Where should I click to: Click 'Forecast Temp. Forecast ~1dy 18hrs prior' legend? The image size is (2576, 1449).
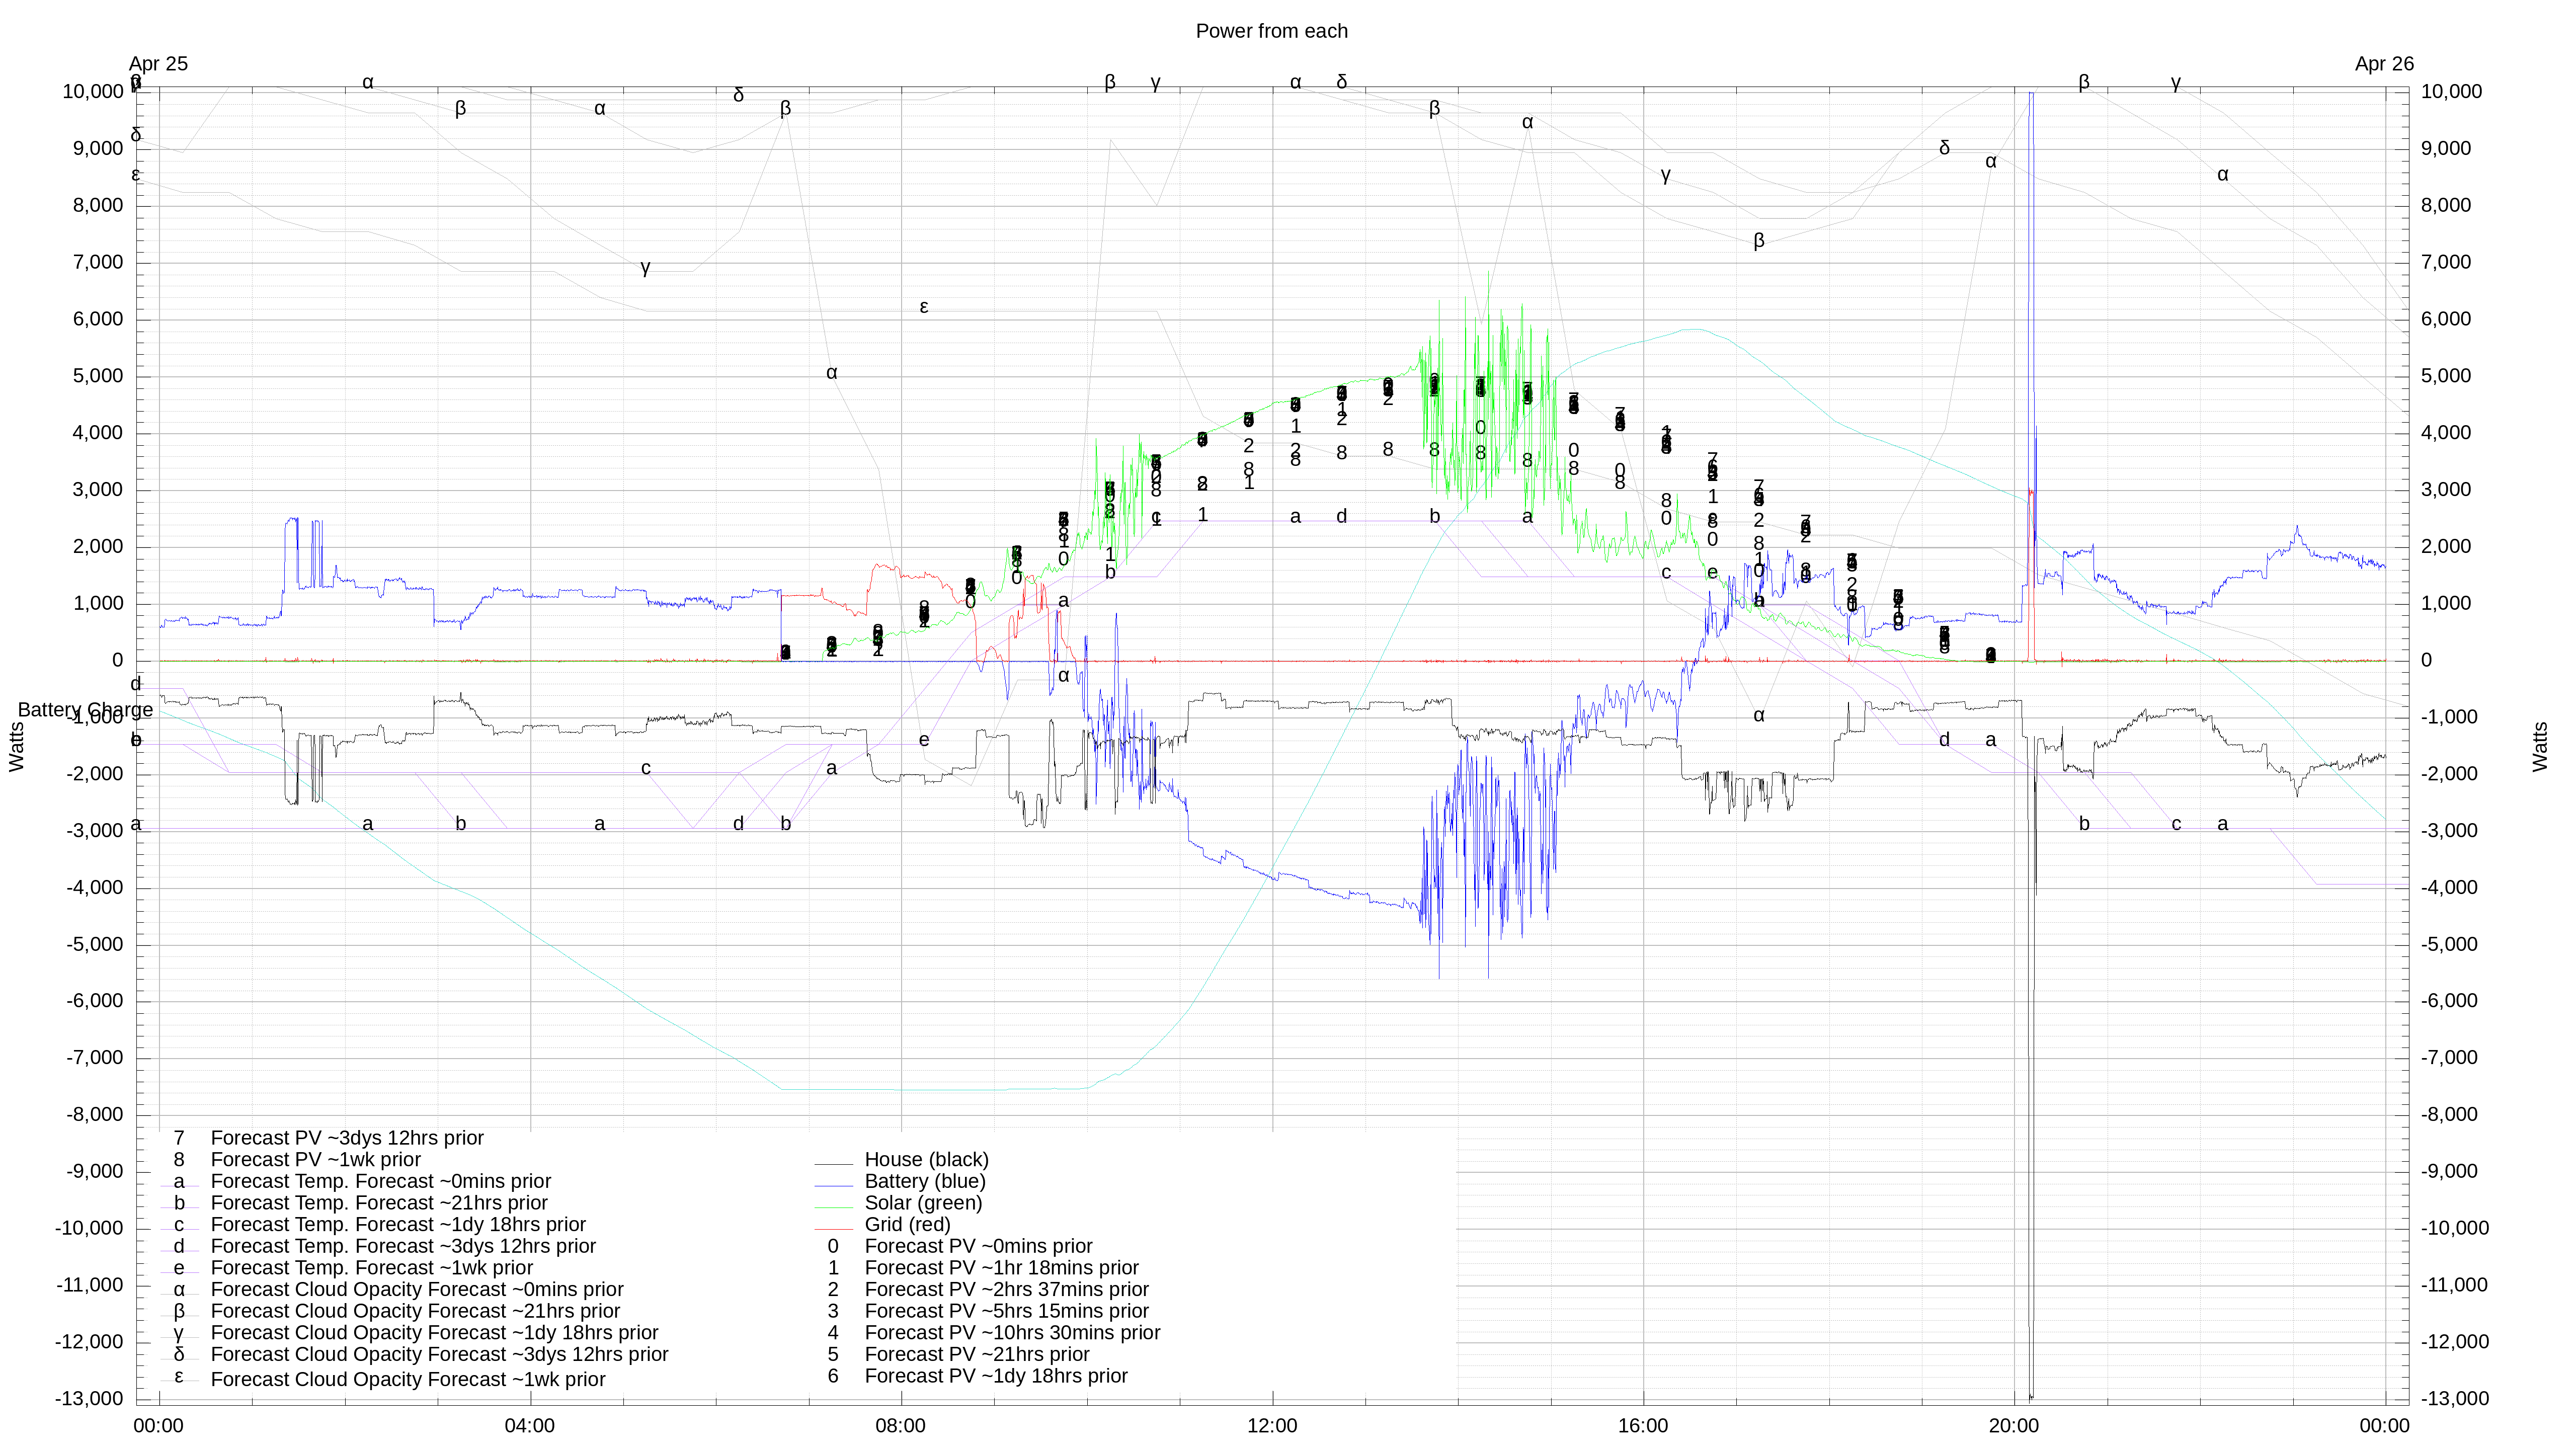[398, 1224]
